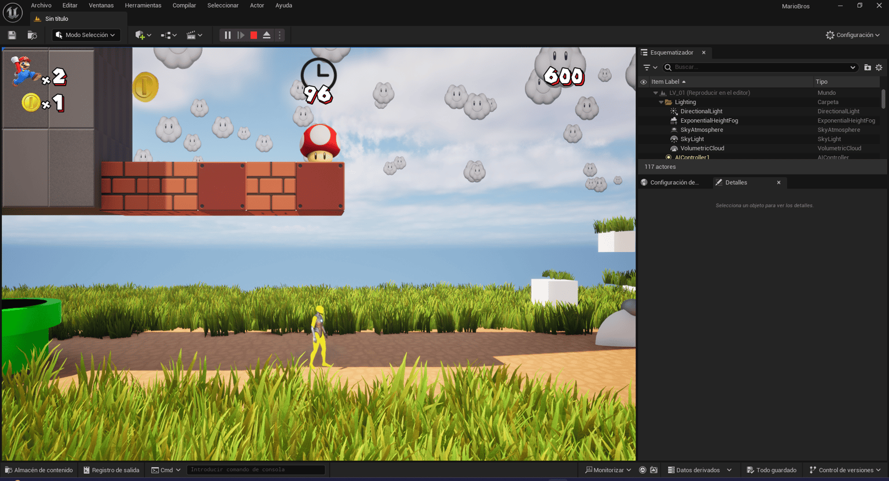Click the red mushroom in game viewport

click(319, 142)
